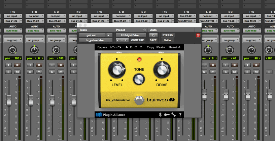The image size is (275, 141).
Task: Click the TONE knob on the pedal
Action: coord(139,79)
